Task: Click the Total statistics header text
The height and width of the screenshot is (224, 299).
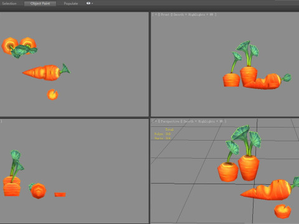Action: 169,129
